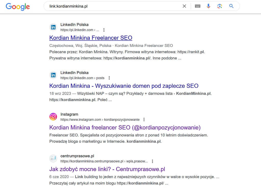The image size is (261, 190).
Task: Visit the Instagram profile result link
Action: coord(125,128)
